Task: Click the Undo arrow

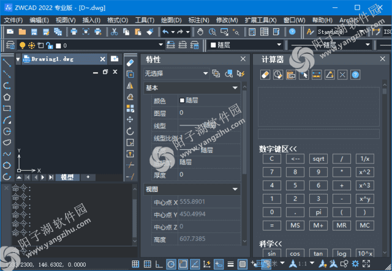Action: tap(165, 32)
